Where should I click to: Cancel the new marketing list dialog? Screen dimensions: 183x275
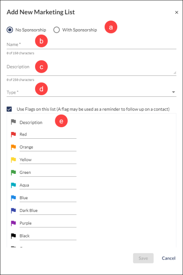pyautogui.click(x=168, y=258)
